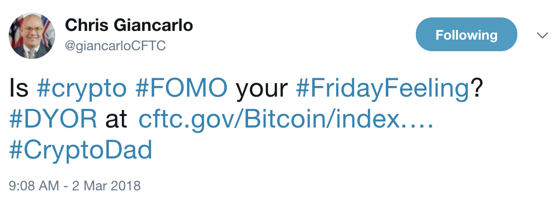
Task: Click the word "at" before cftc.gov
Action: [116, 120]
